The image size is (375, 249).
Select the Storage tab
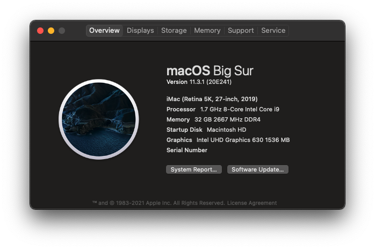174,31
